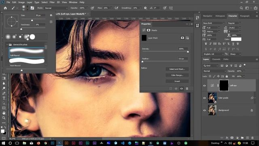Open brush blending Mode dropdown

(56, 8)
